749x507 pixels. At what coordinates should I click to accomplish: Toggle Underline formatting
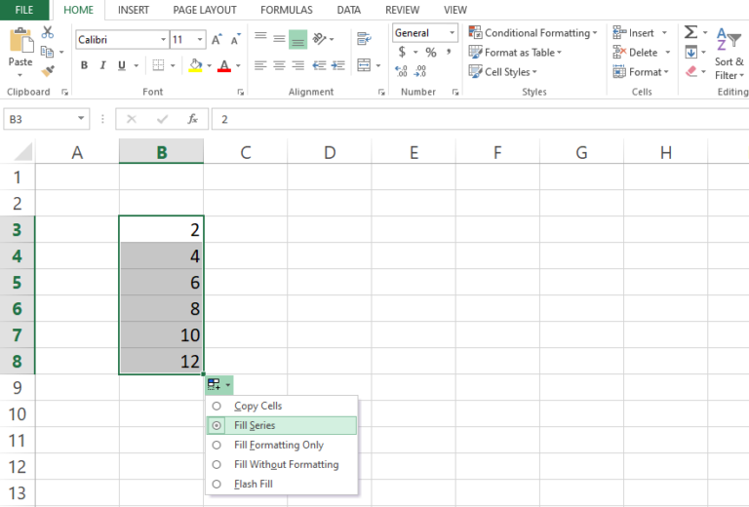(122, 65)
